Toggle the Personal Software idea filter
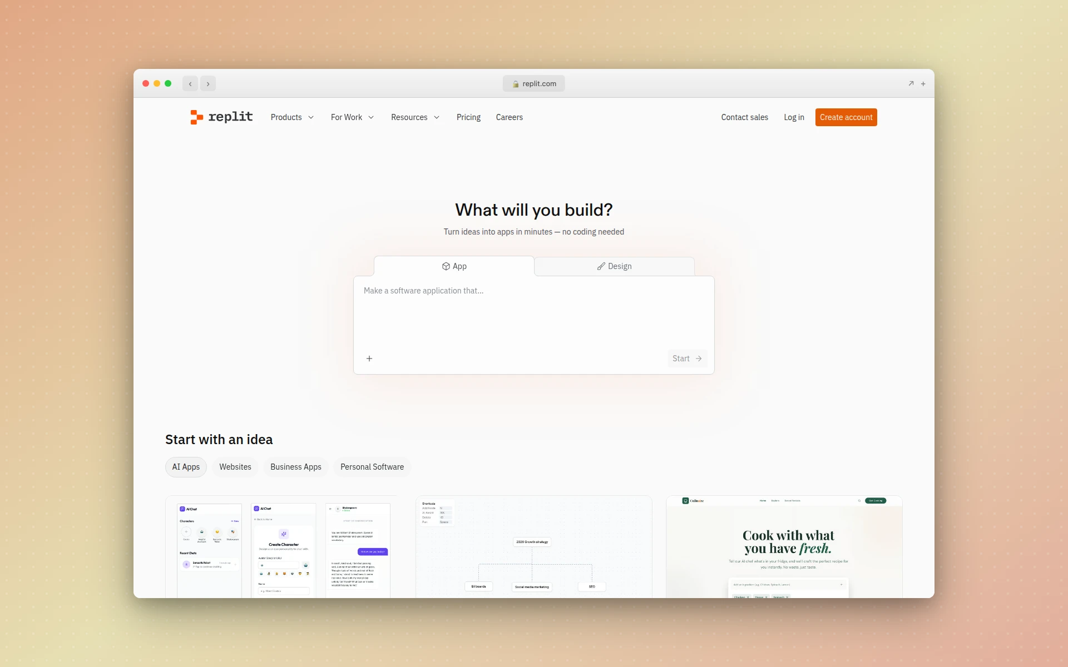1068x667 pixels. [x=372, y=467]
